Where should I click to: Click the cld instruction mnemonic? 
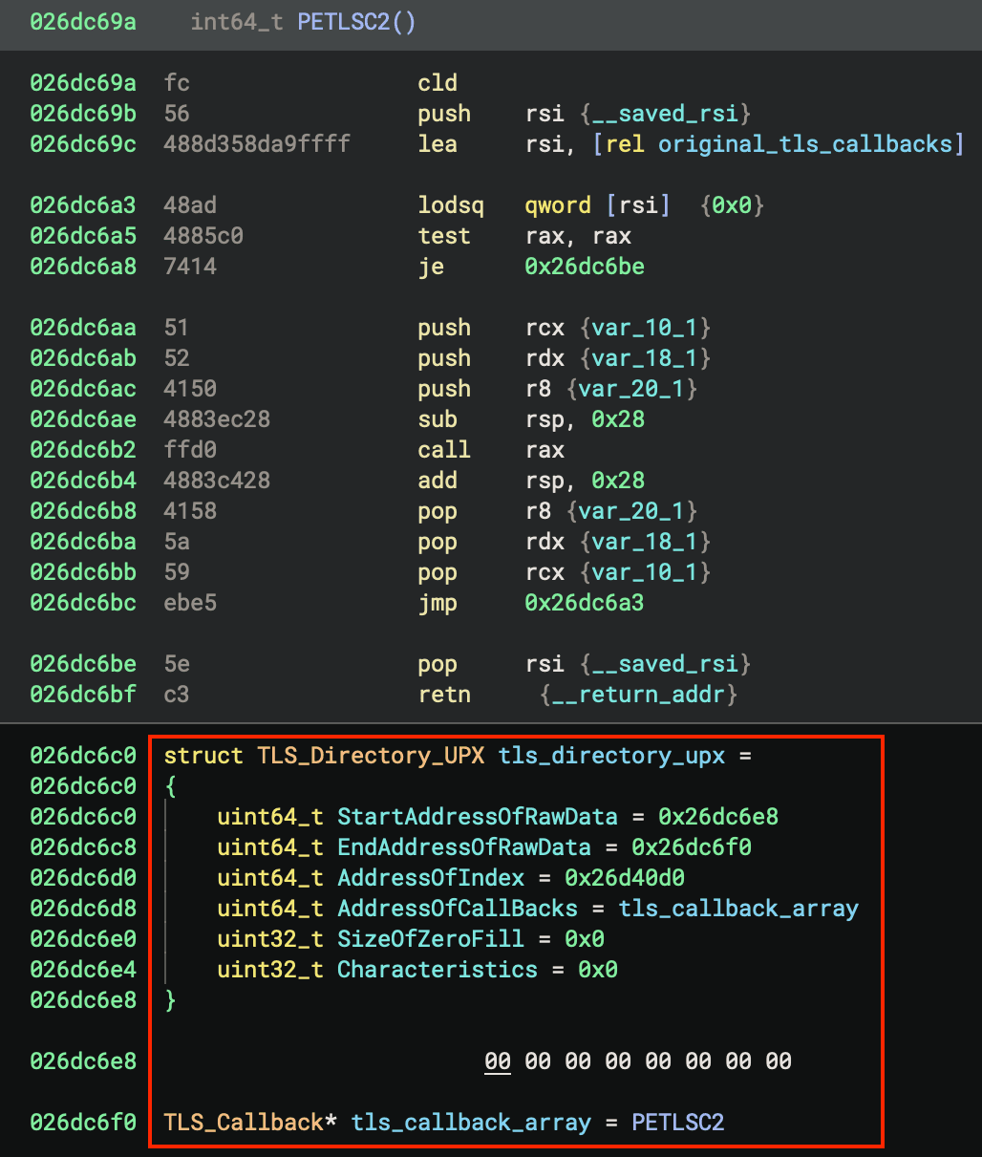(x=437, y=83)
